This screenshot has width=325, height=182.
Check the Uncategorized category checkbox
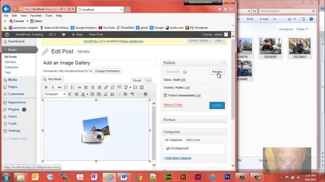click(168, 148)
